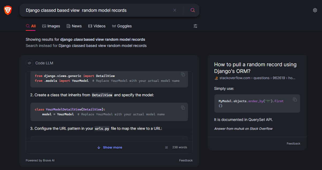
Task: Focus the search input field
Action: click(98, 10)
